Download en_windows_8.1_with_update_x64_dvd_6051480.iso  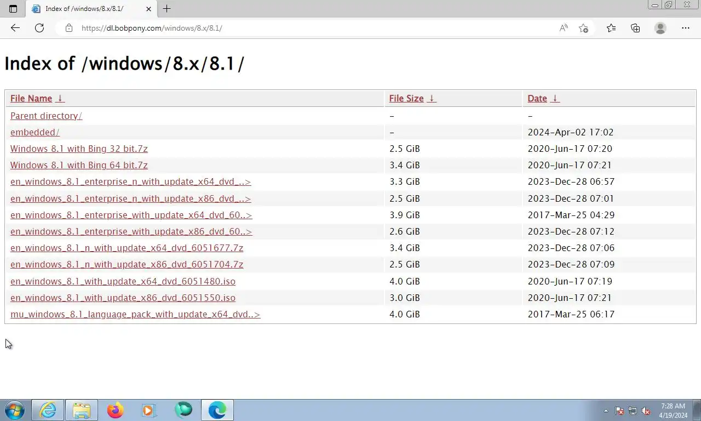coord(123,281)
